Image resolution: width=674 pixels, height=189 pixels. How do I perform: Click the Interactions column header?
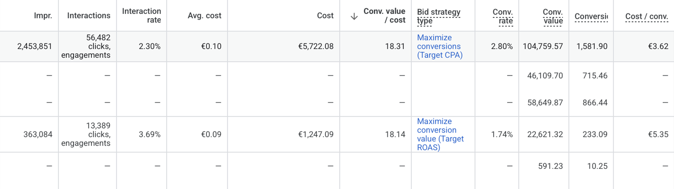point(88,16)
